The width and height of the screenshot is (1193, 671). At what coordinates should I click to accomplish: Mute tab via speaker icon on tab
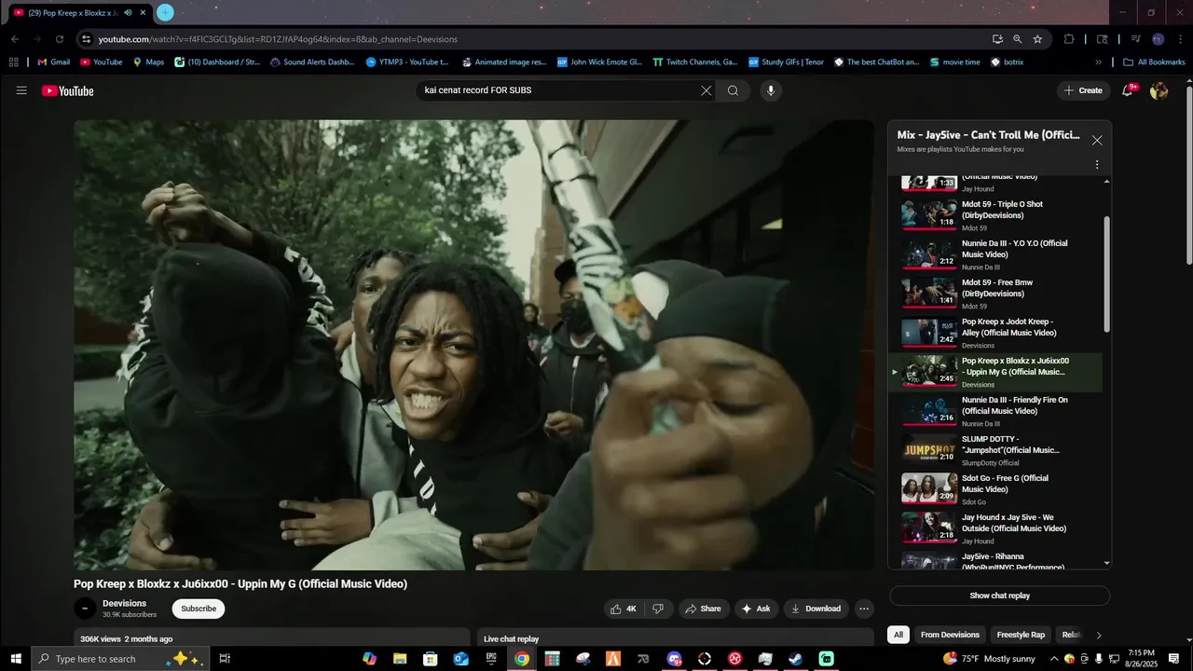click(128, 13)
